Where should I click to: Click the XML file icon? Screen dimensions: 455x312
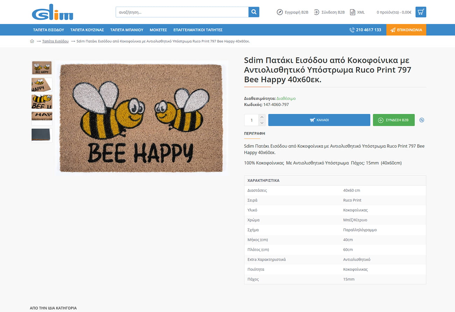coord(352,12)
